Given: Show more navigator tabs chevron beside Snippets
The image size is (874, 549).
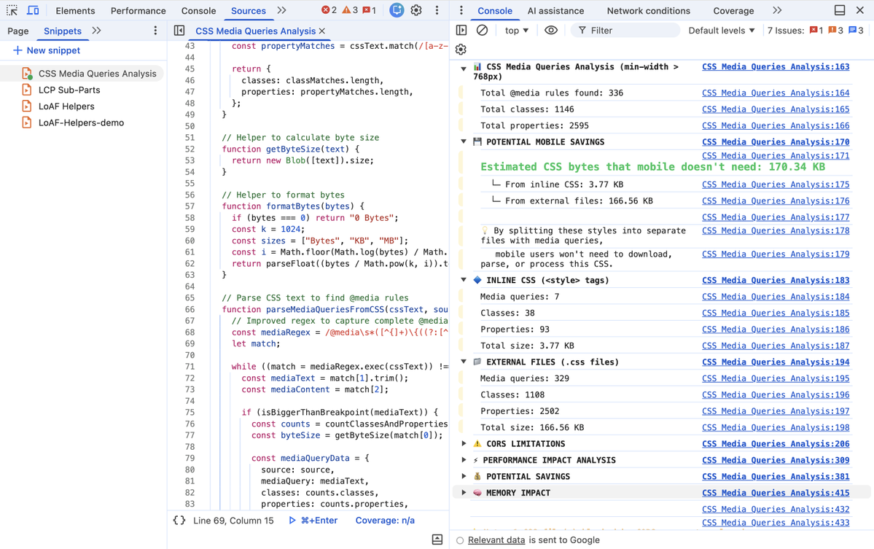Looking at the screenshot, I should click(x=96, y=31).
